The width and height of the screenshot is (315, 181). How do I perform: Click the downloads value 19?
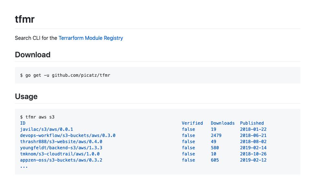pyautogui.click(x=213, y=130)
